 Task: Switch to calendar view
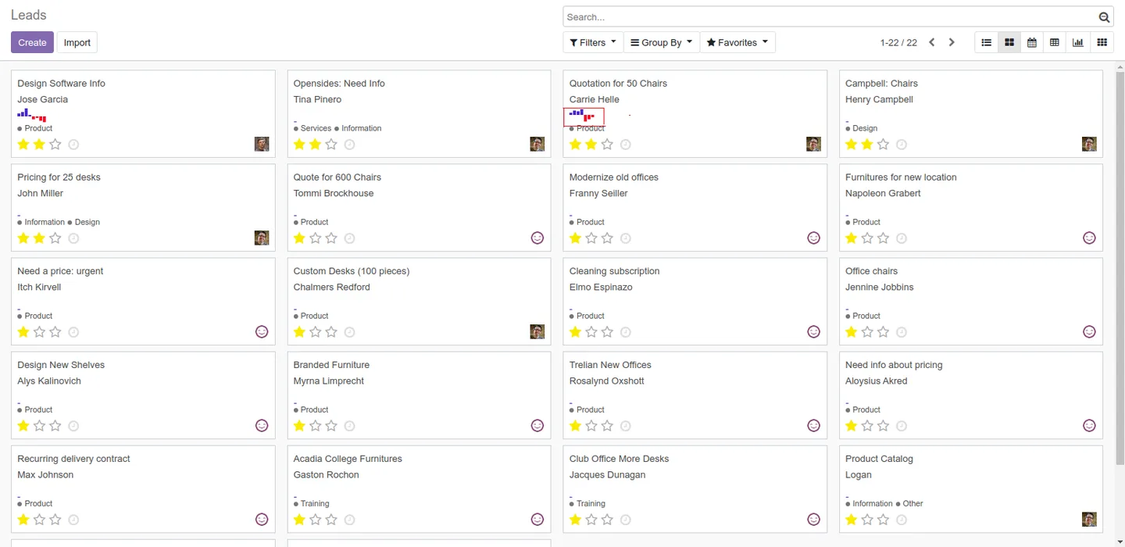click(1032, 42)
